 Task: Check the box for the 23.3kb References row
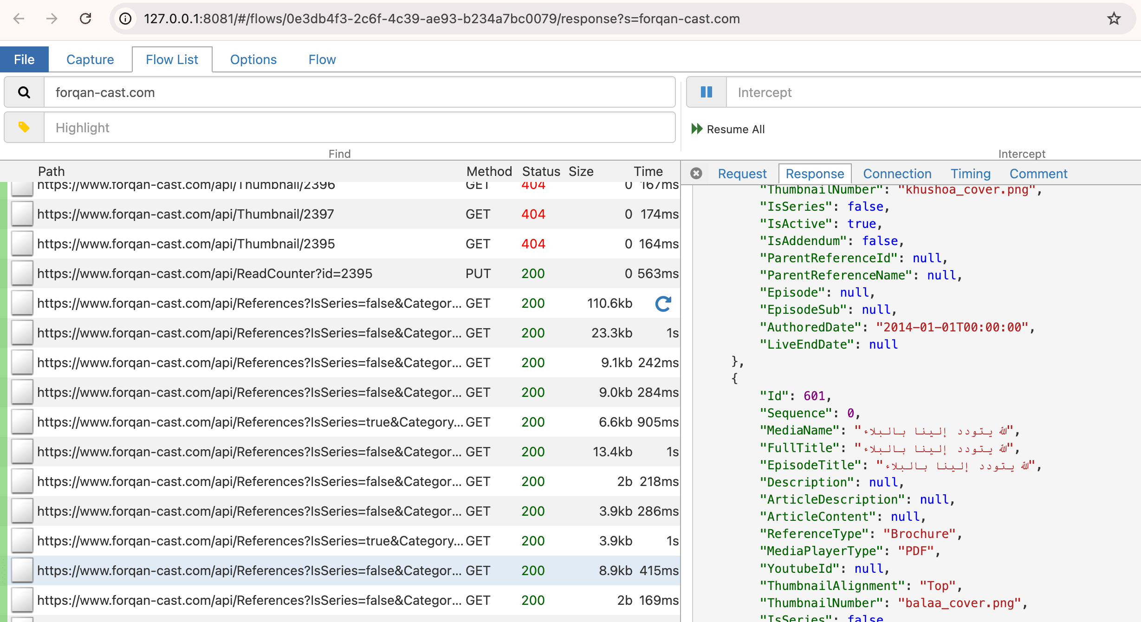[x=22, y=333]
